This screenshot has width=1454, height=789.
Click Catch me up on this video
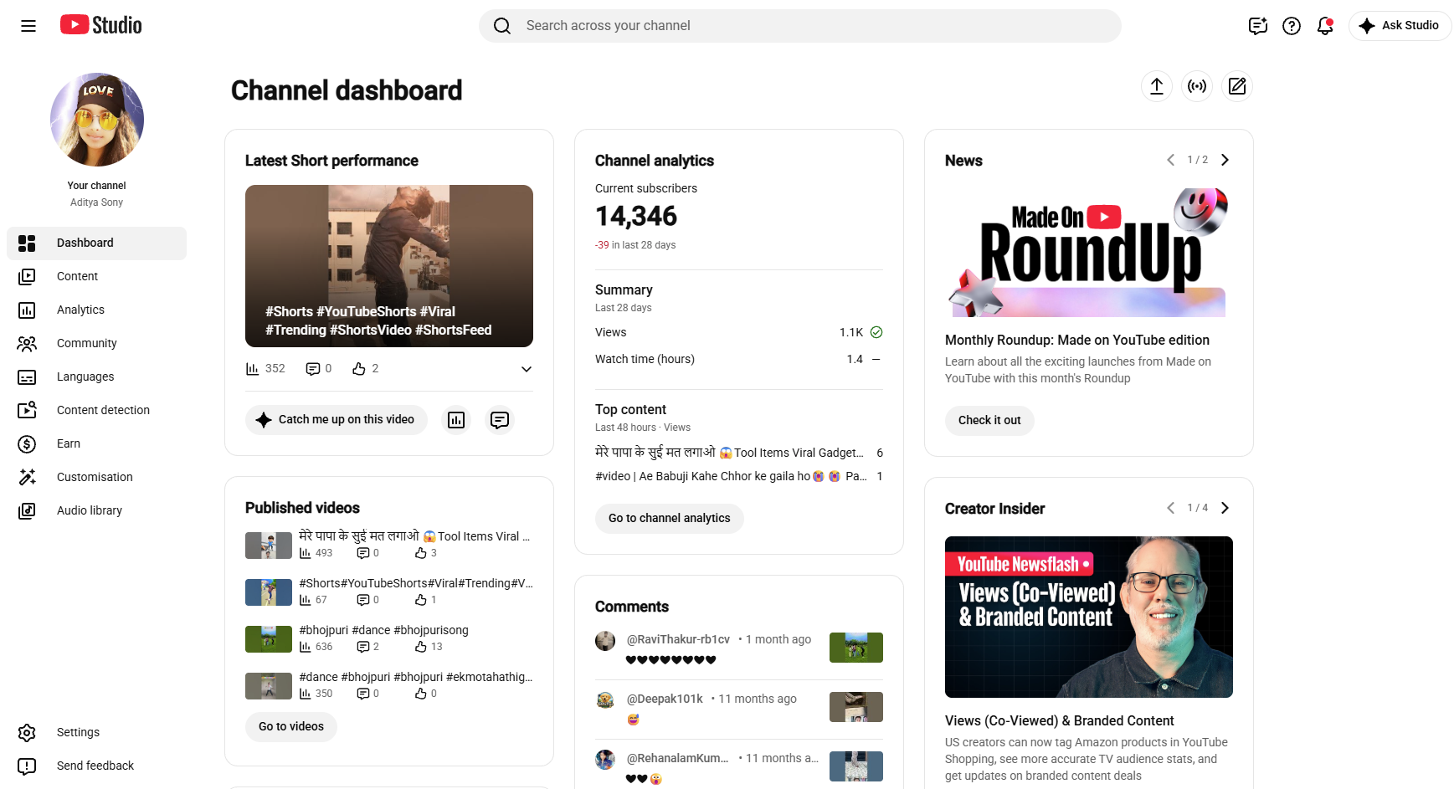point(337,420)
